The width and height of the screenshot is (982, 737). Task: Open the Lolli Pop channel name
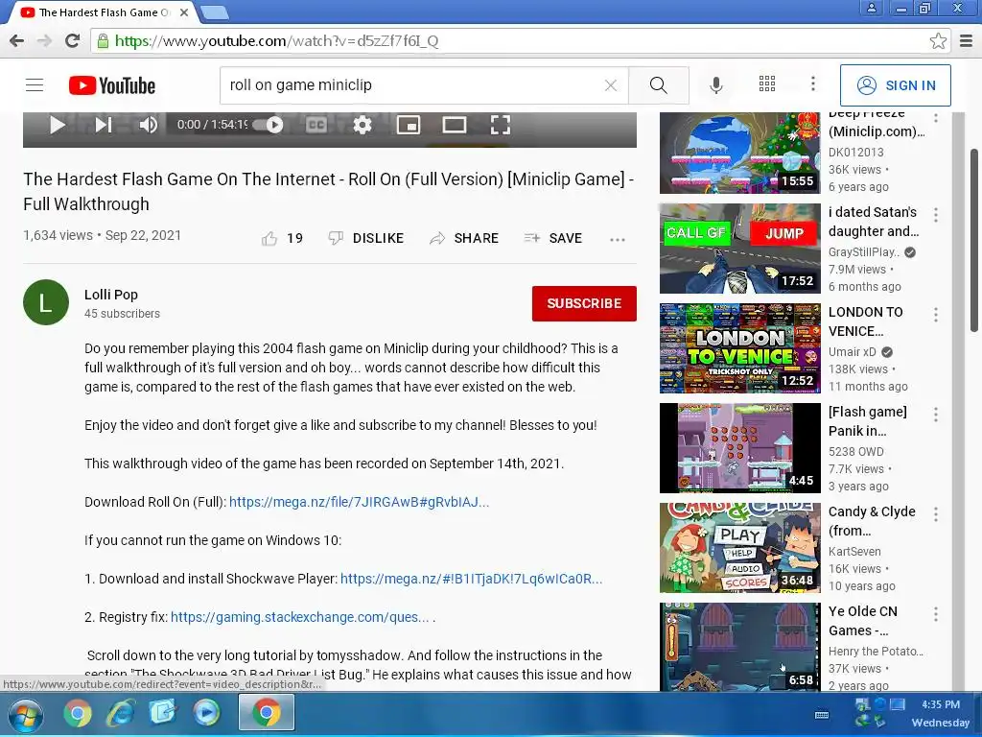tap(111, 295)
